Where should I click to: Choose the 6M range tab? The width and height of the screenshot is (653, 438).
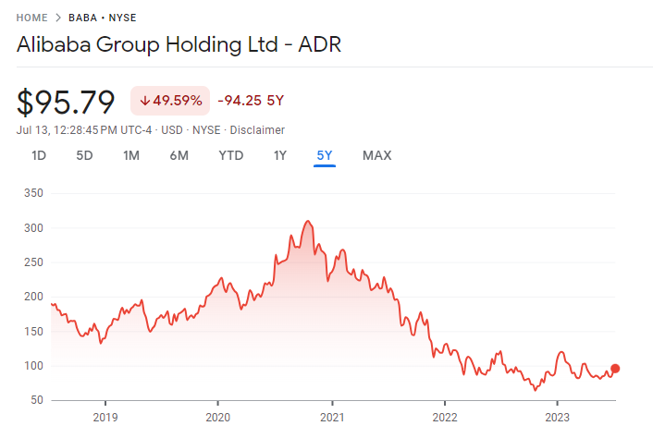(x=179, y=155)
